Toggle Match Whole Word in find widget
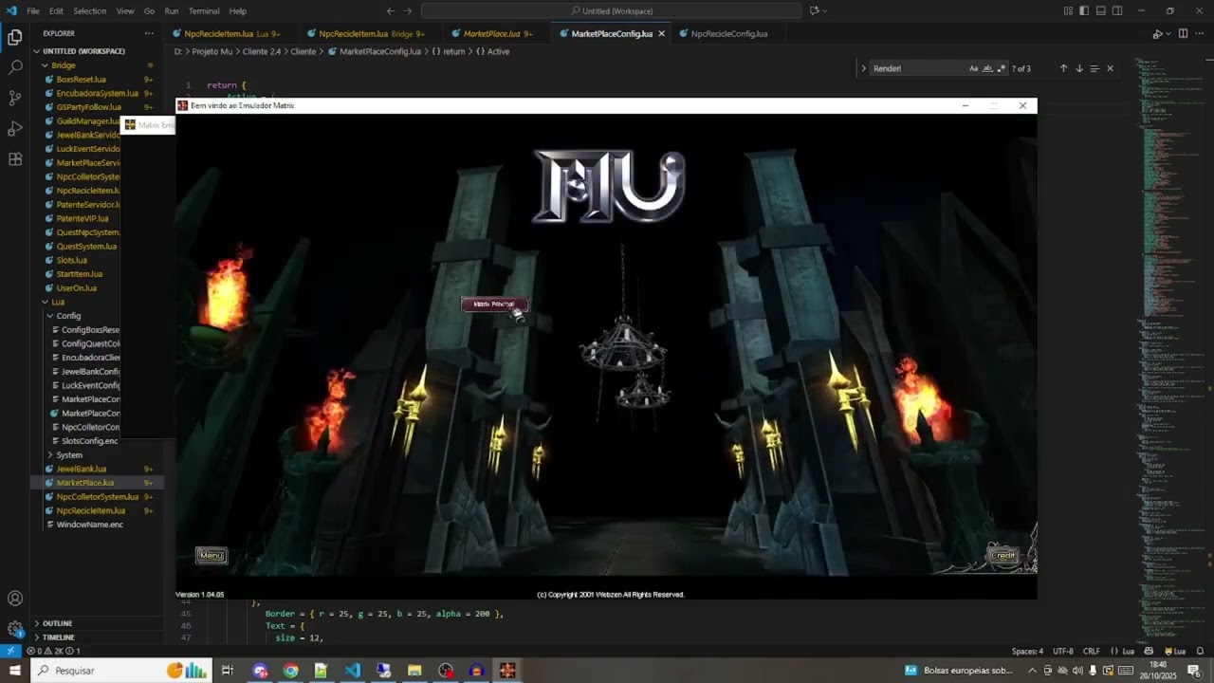 (x=987, y=68)
